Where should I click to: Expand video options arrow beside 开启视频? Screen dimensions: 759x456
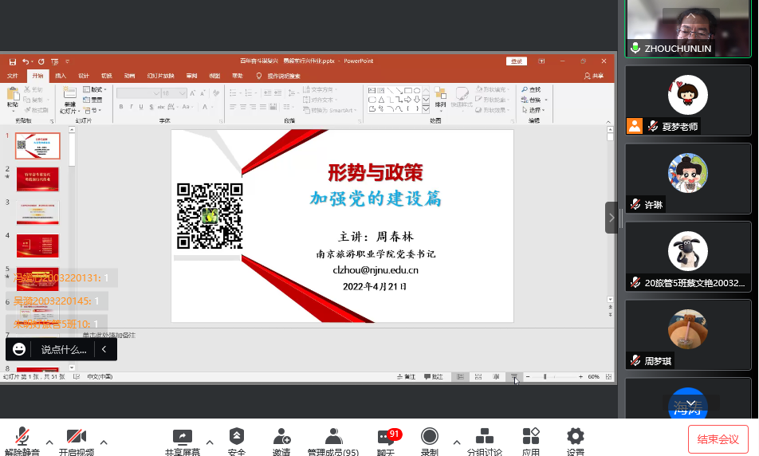pyautogui.click(x=103, y=442)
